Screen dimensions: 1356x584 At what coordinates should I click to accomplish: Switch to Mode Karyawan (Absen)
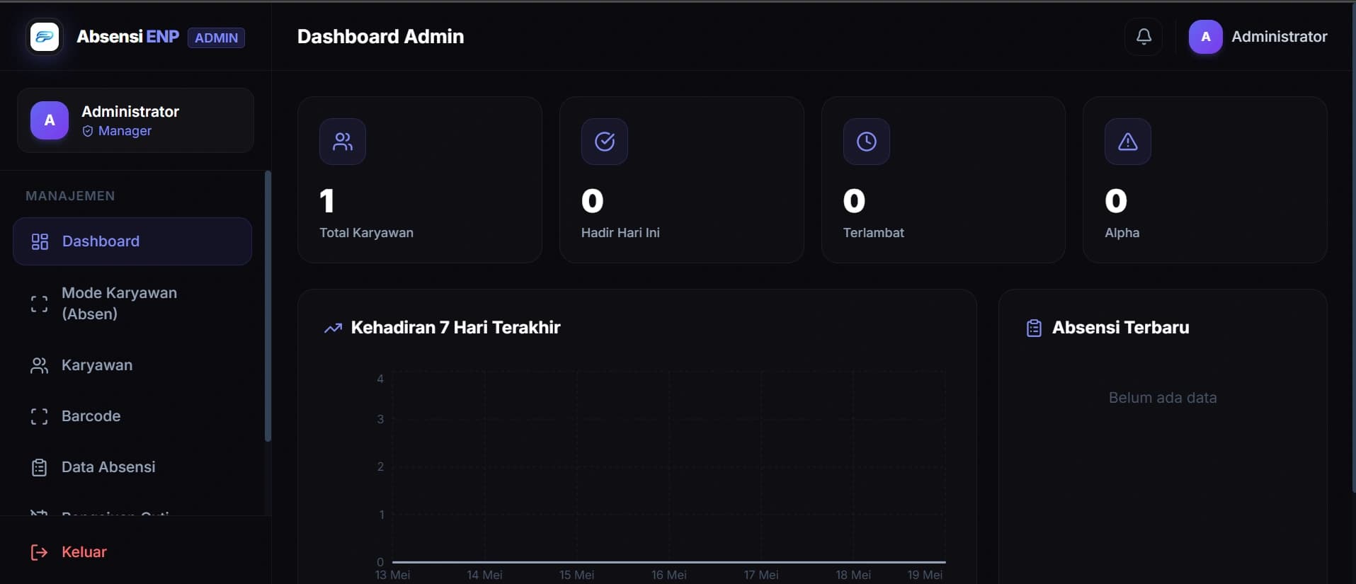tap(132, 304)
